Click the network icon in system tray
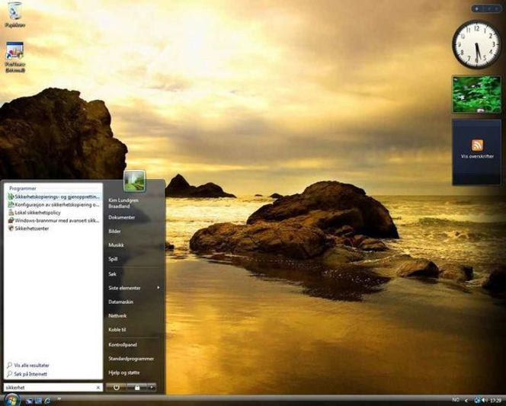The image size is (506, 406). pos(478,401)
